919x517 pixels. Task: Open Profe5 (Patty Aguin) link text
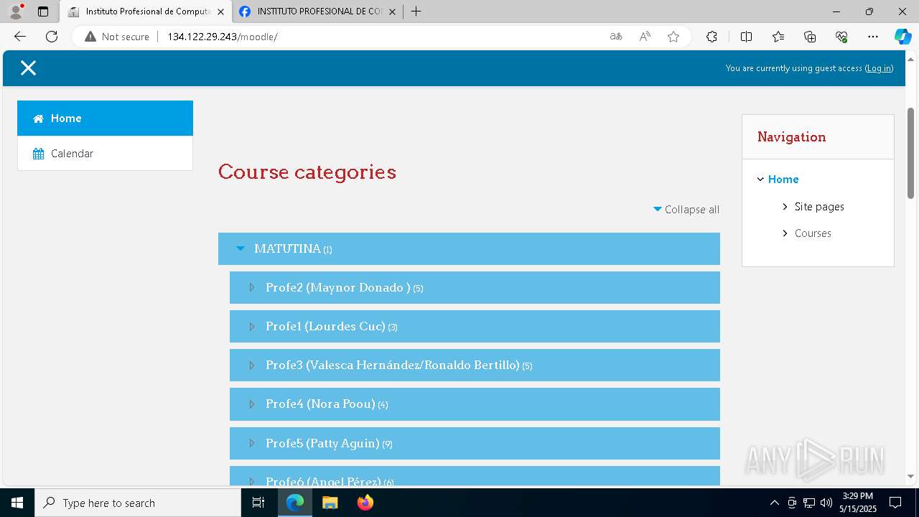click(322, 443)
